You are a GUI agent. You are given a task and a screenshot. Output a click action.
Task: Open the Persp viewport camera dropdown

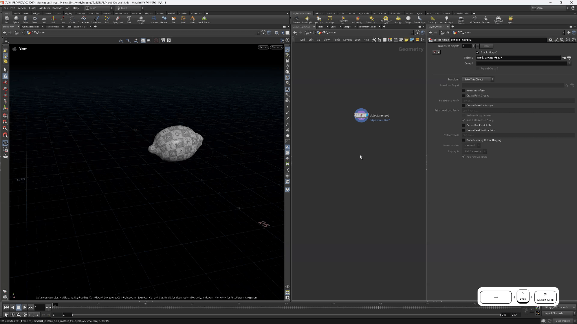pyautogui.click(x=263, y=47)
